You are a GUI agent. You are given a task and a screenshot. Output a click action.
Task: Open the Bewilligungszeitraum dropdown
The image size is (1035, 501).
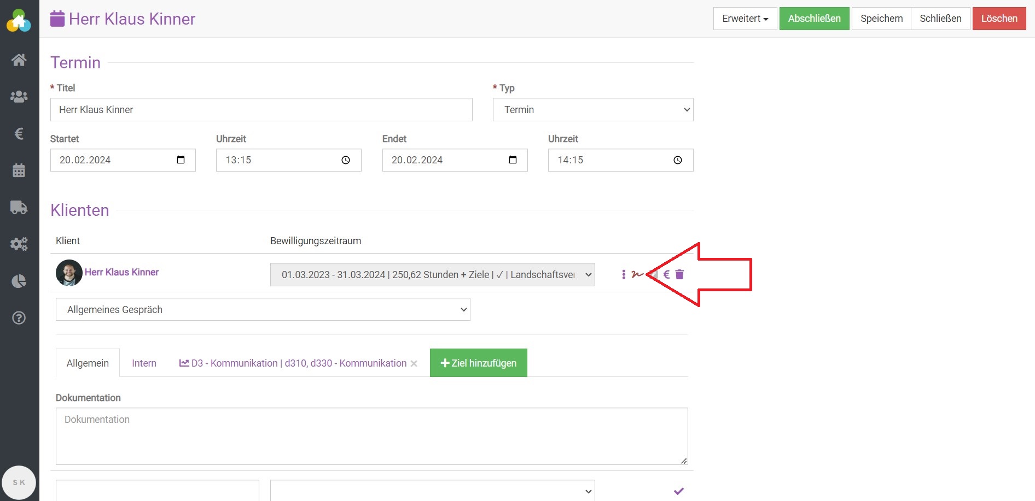pyautogui.click(x=432, y=275)
